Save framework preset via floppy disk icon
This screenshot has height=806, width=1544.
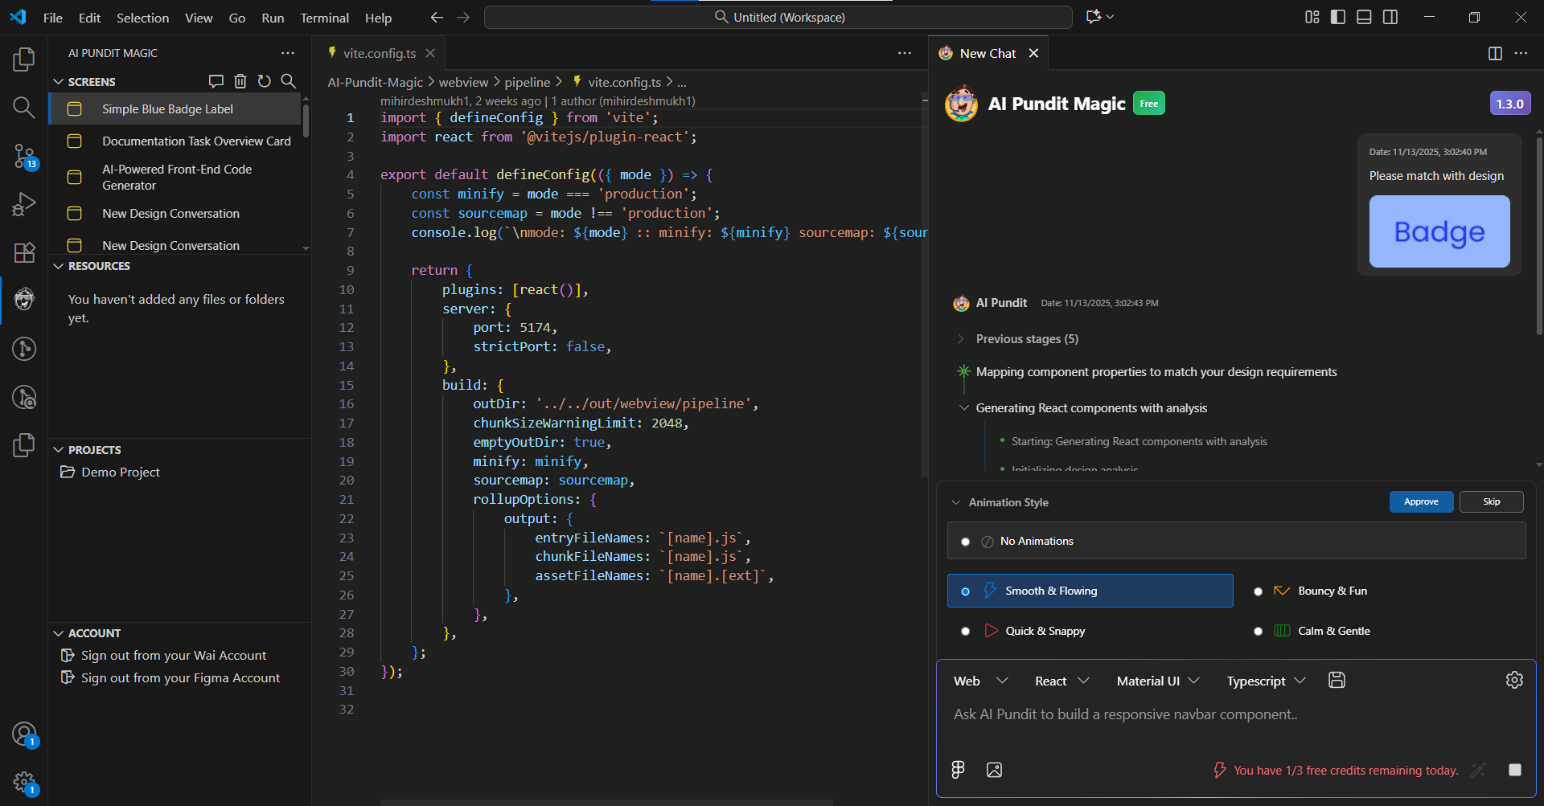(x=1336, y=680)
